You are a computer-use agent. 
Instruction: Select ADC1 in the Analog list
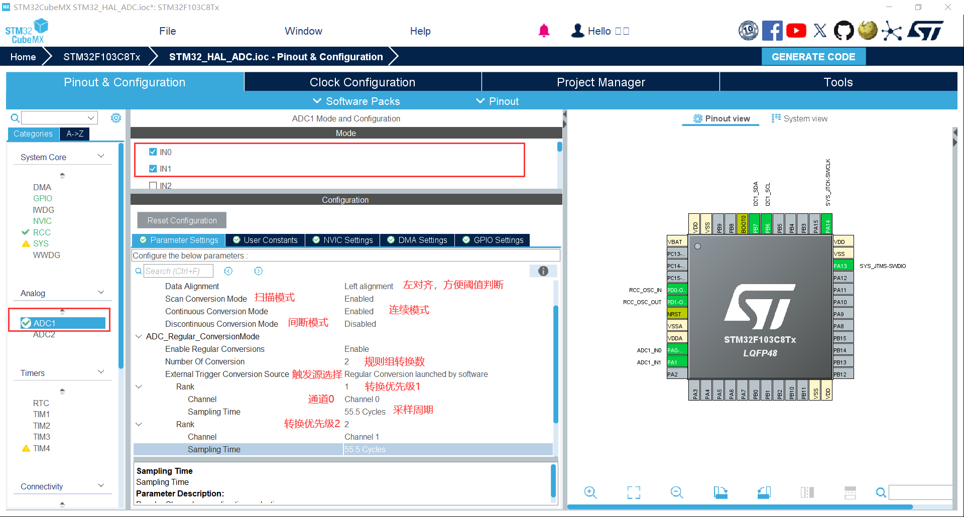point(63,323)
